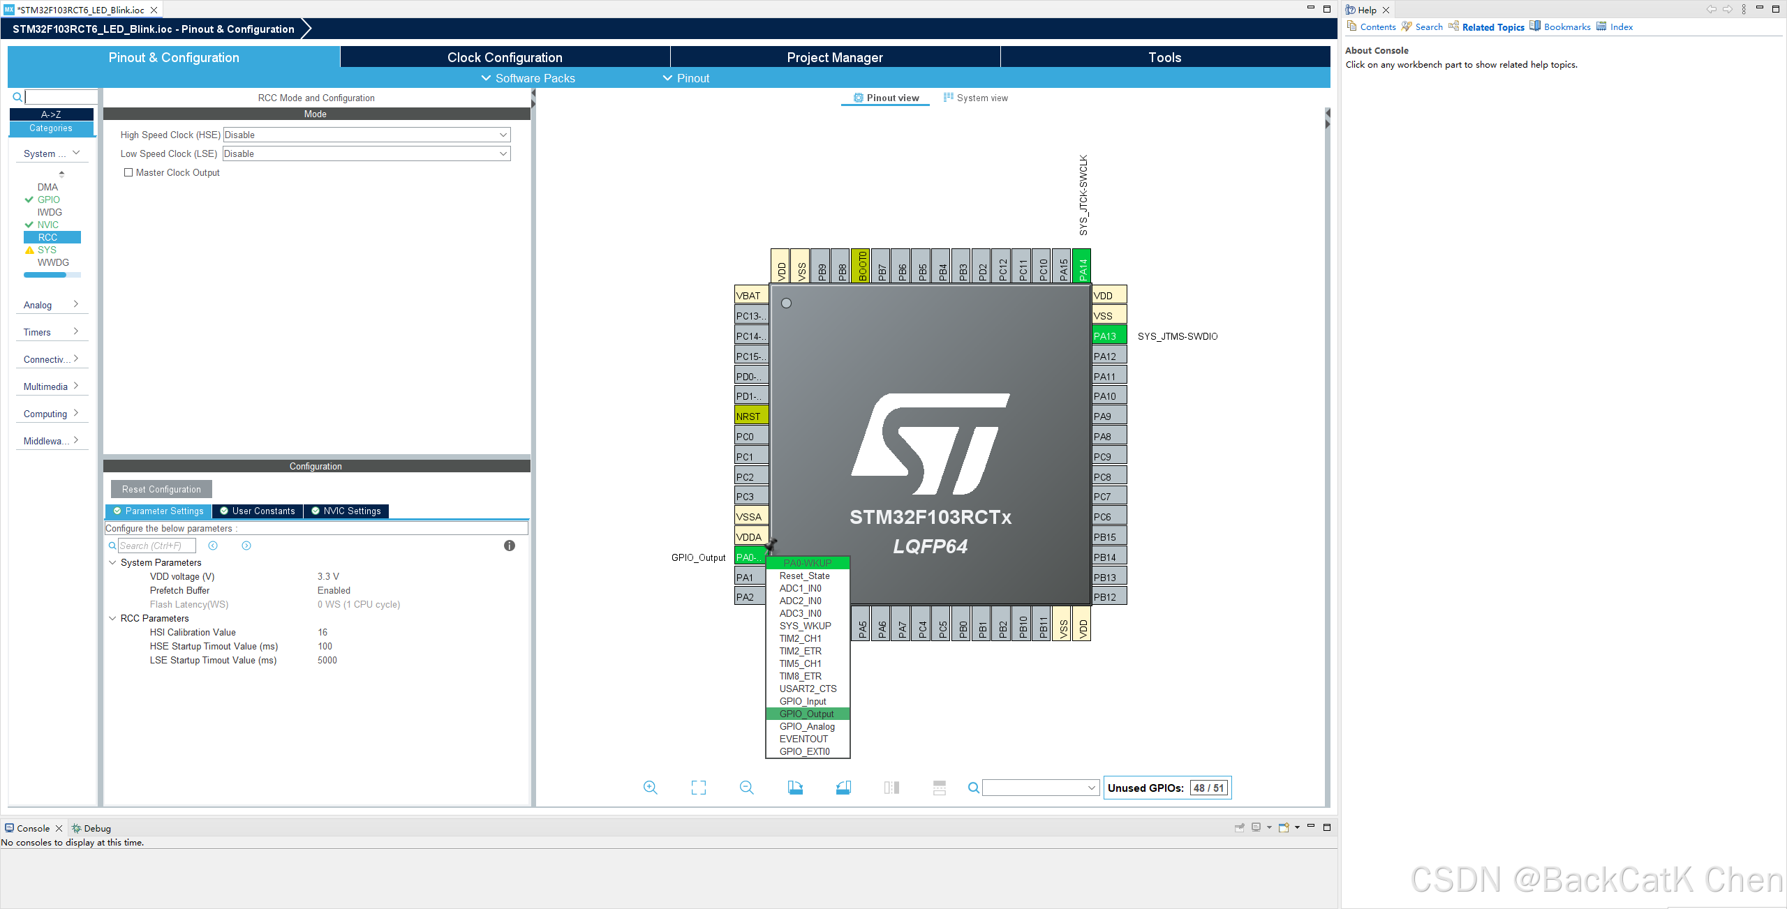Click the zoom in magnifier icon
This screenshot has width=1787, height=909.
coord(650,788)
